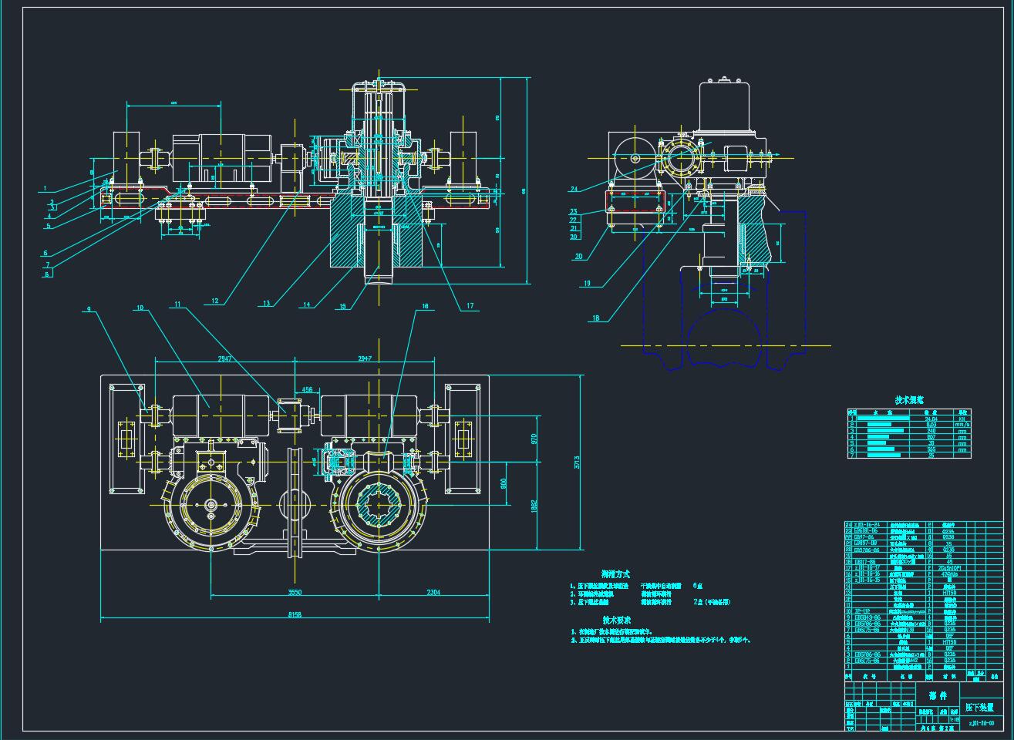Click part balloon number 17
Screen dimensions: 1014x740
(x=469, y=306)
